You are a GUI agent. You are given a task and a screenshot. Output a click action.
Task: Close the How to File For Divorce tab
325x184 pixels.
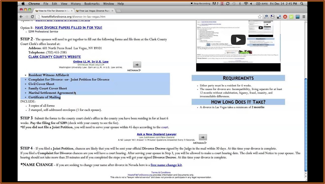tap(72, 11)
